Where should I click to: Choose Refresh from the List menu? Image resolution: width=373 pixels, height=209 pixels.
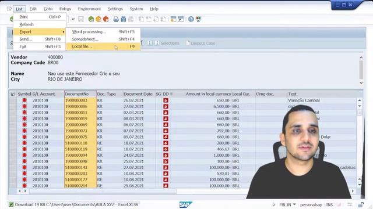click(40, 24)
